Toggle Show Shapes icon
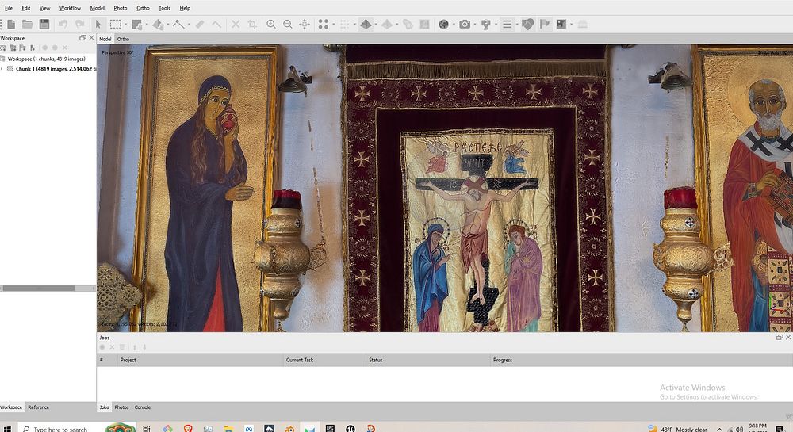Image resolution: width=793 pixels, height=432 pixels. (x=527, y=25)
